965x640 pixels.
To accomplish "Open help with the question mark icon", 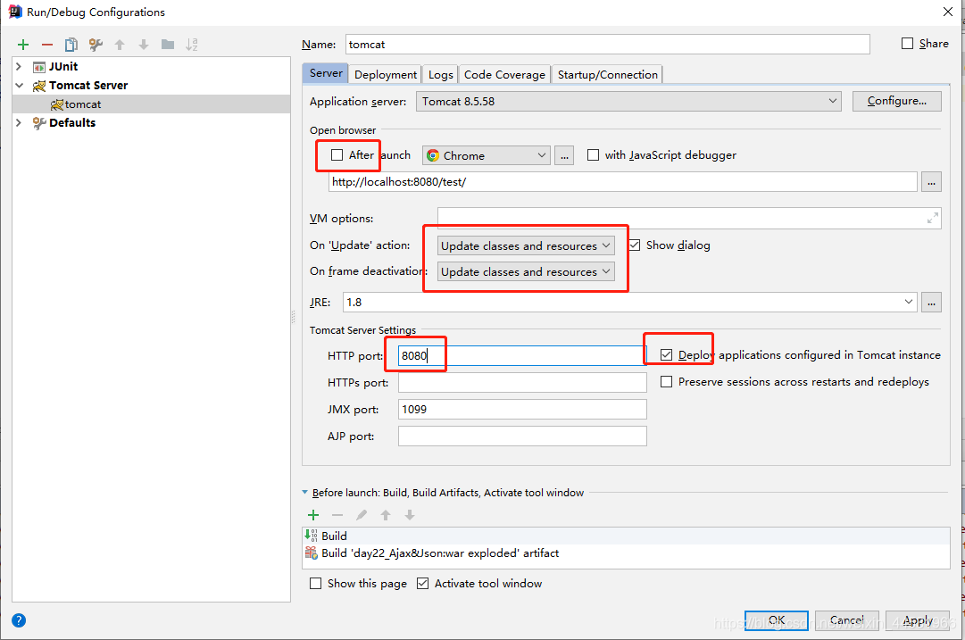I will [19, 620].
